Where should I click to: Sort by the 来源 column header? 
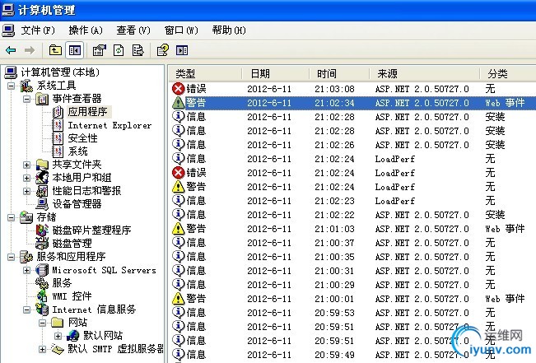click(x=424, y=73)
